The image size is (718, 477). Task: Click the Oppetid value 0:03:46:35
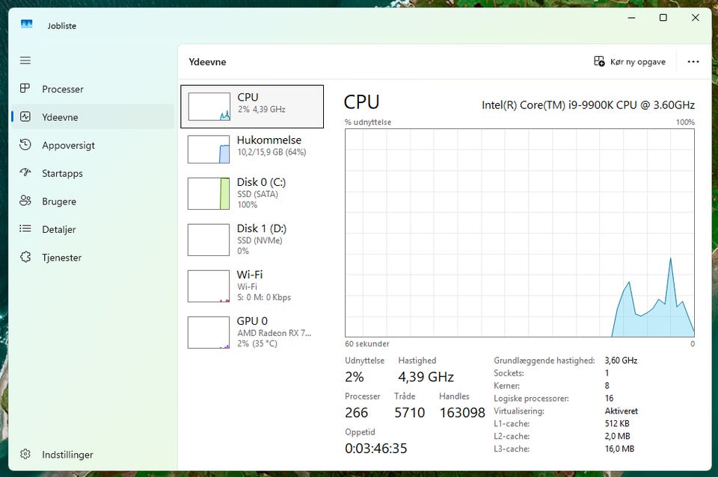[x=376, y=448]
